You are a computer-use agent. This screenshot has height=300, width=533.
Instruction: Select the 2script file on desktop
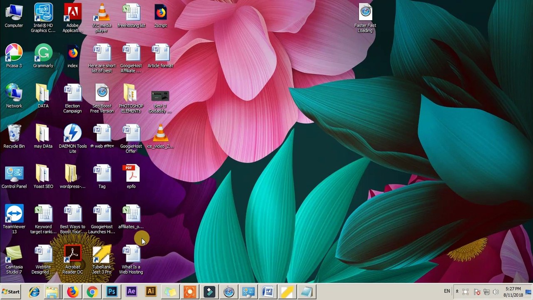pos(160,16)
